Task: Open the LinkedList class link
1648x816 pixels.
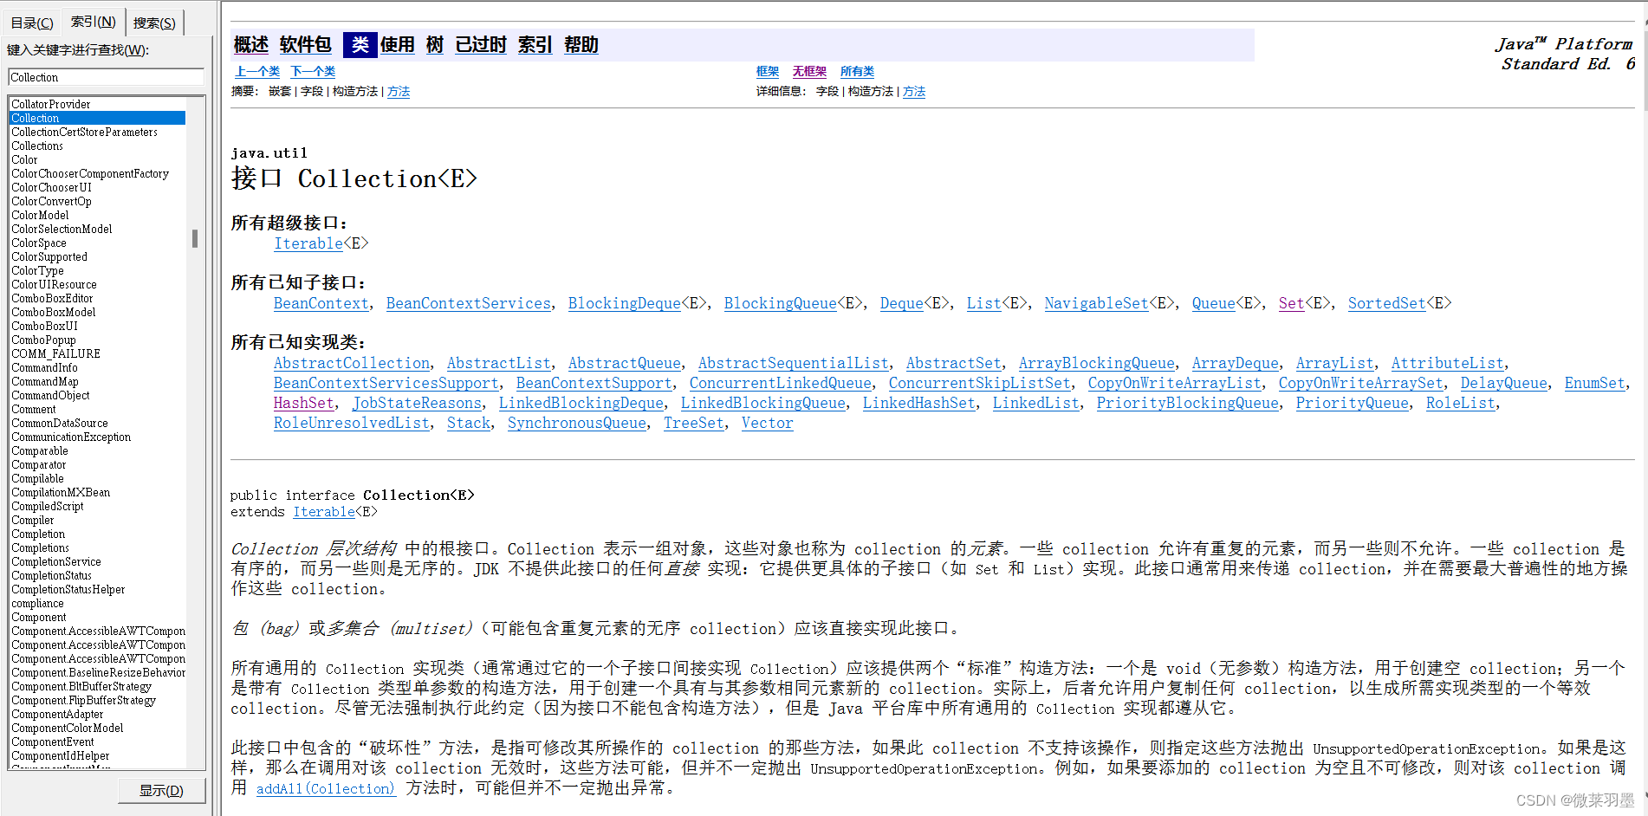Action: pos(1036,404)
